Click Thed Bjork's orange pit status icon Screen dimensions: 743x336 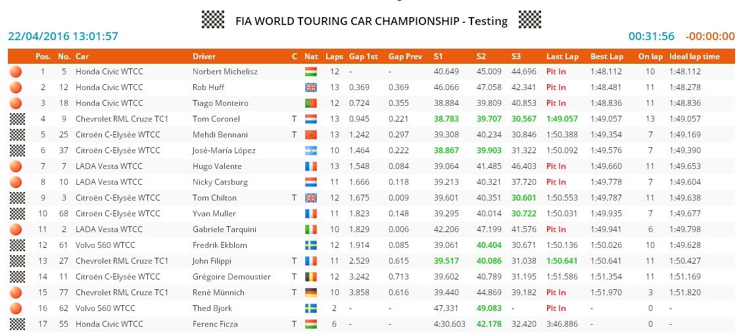tap(16, 308)
